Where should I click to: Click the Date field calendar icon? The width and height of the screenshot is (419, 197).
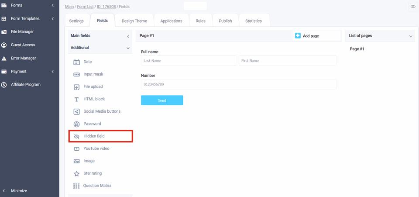76,62
